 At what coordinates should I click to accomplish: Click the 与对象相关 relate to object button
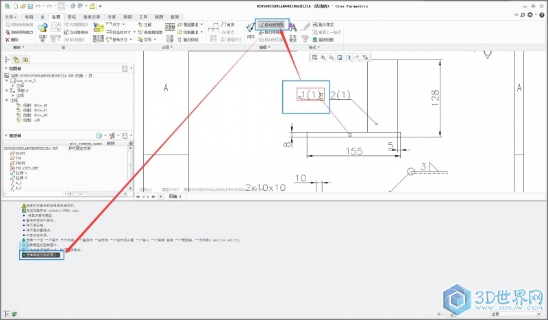click(x=76, y=32)
